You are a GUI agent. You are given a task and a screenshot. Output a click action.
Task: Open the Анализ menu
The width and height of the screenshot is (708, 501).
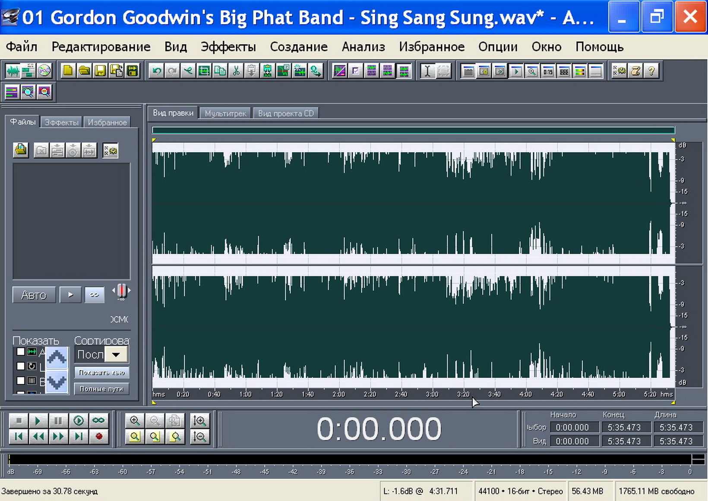pos(363,47)
